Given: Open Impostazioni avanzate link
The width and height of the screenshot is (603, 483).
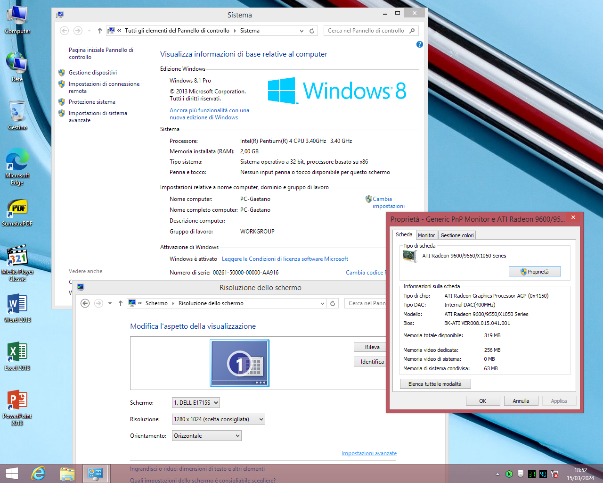Looking at the screenshot, I should [x=369, y=453].
